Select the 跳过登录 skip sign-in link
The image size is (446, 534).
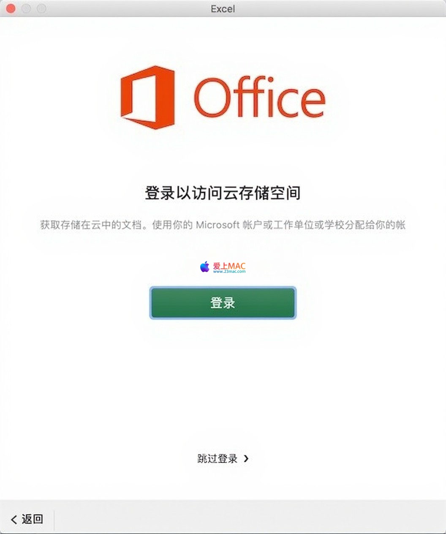218,458
